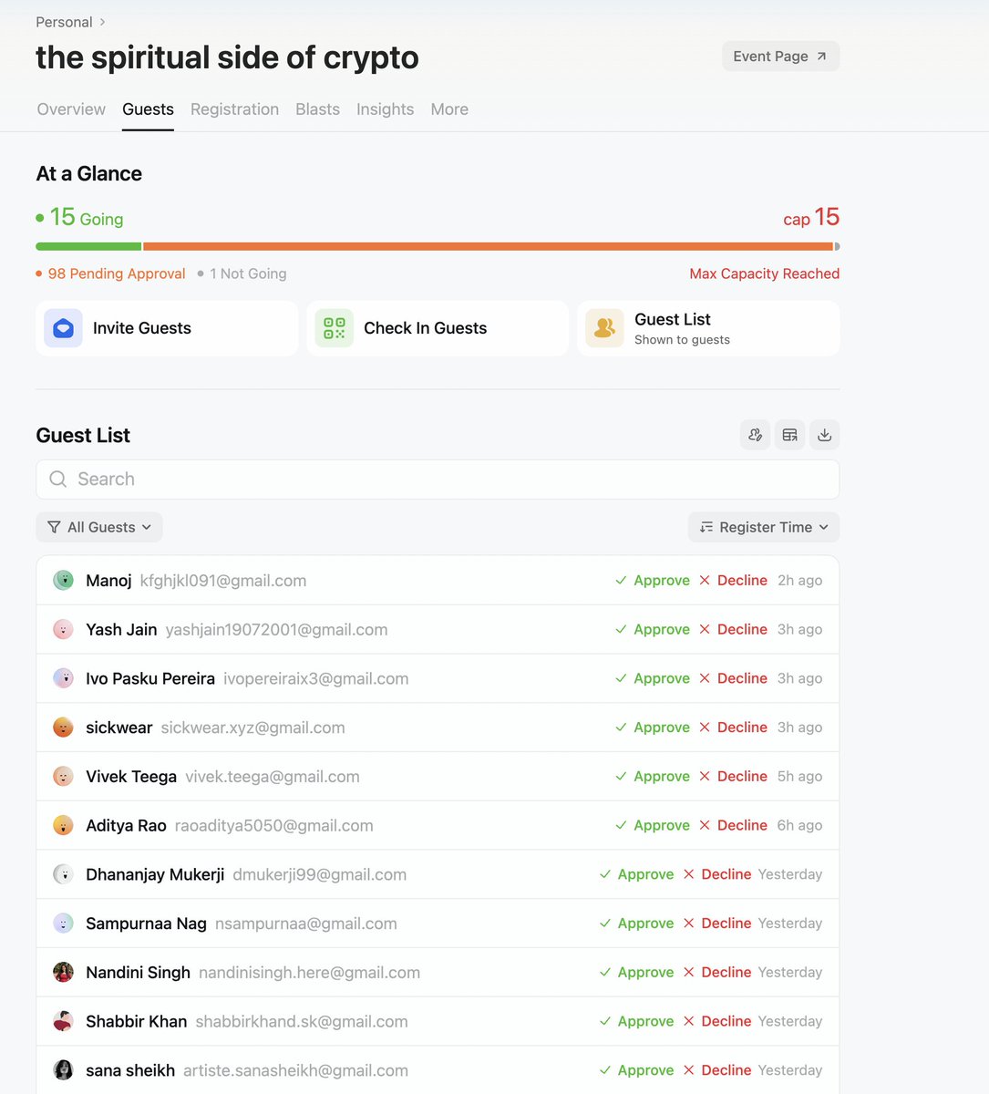Click Ivo Pasku Pereira's avatar
The width and height of the screenshot is (989, 1094).
point(63,678)
